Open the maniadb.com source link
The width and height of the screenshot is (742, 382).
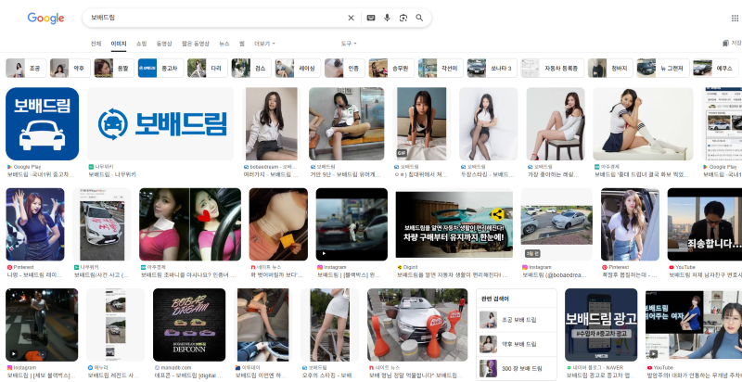(173, 367)
